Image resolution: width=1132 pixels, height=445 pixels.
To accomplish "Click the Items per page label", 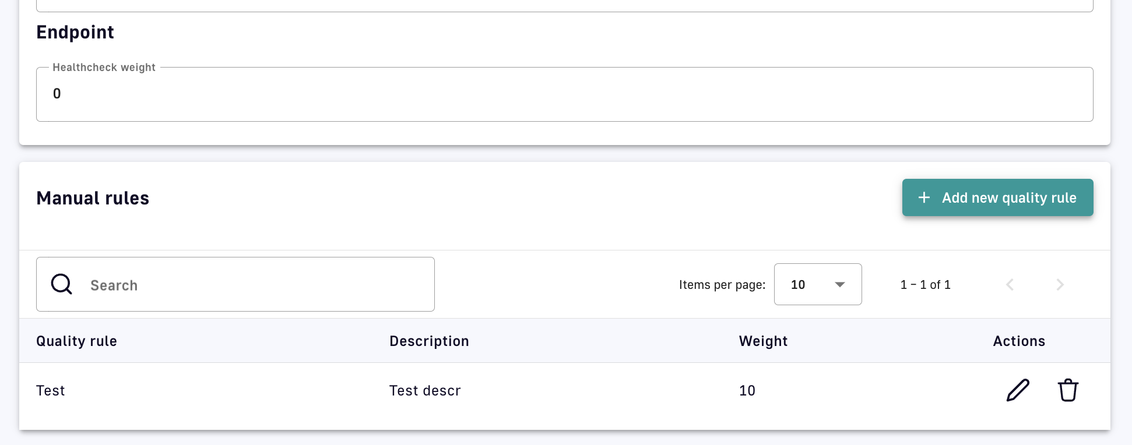I will (722, 285).
